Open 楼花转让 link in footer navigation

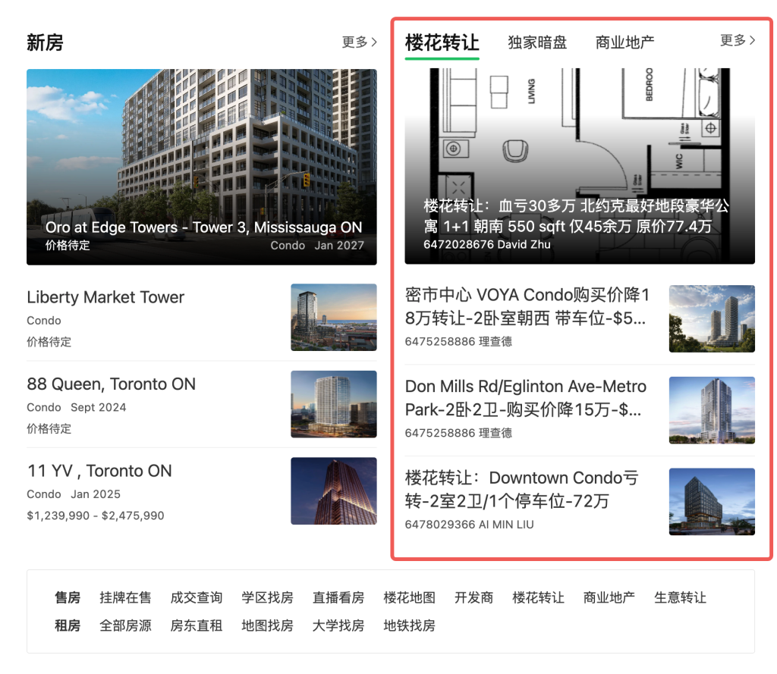click(x=538, y=597)
